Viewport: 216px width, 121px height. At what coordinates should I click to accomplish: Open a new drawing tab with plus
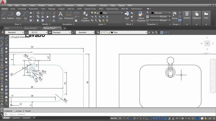[x=64, y=28]
